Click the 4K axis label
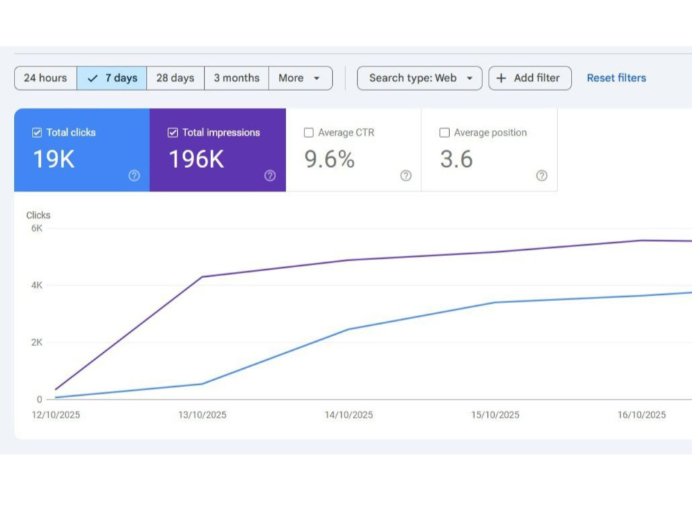The image size is (692, 519). click(x=37, y=285)
